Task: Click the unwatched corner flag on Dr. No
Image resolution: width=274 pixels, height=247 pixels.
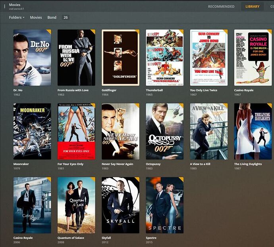Action: coord(49,31)
